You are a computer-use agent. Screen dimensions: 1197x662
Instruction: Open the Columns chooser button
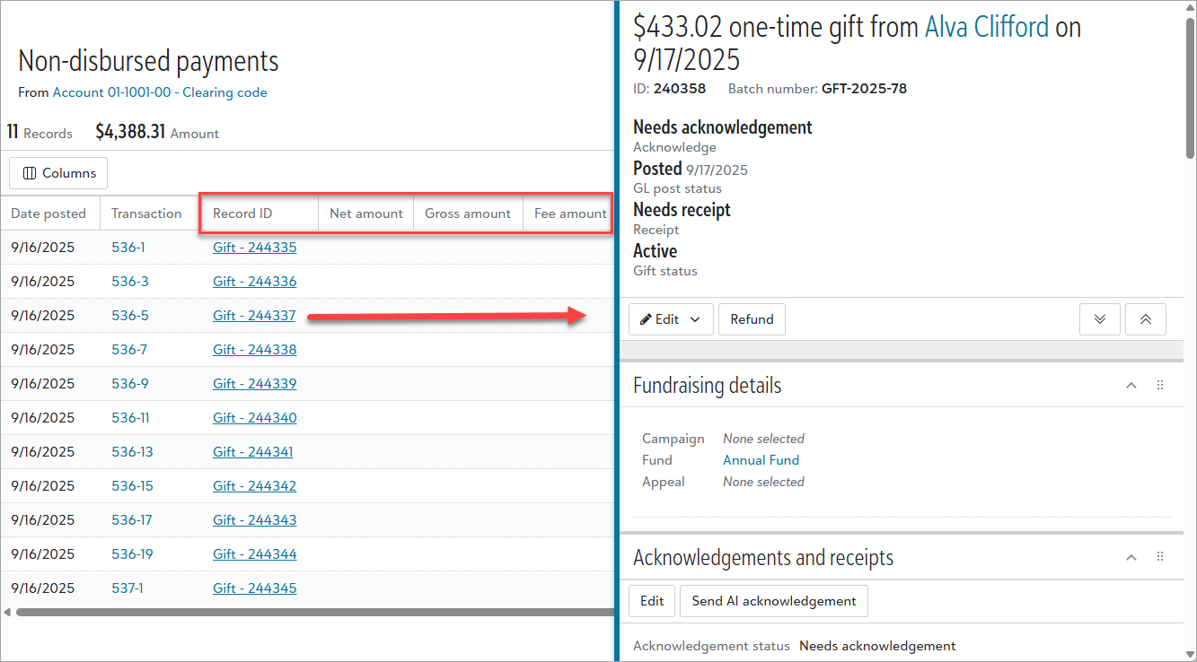point(58,173)
